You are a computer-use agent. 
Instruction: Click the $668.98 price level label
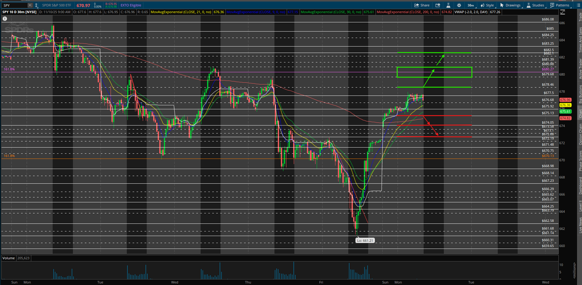click(548, 166)
